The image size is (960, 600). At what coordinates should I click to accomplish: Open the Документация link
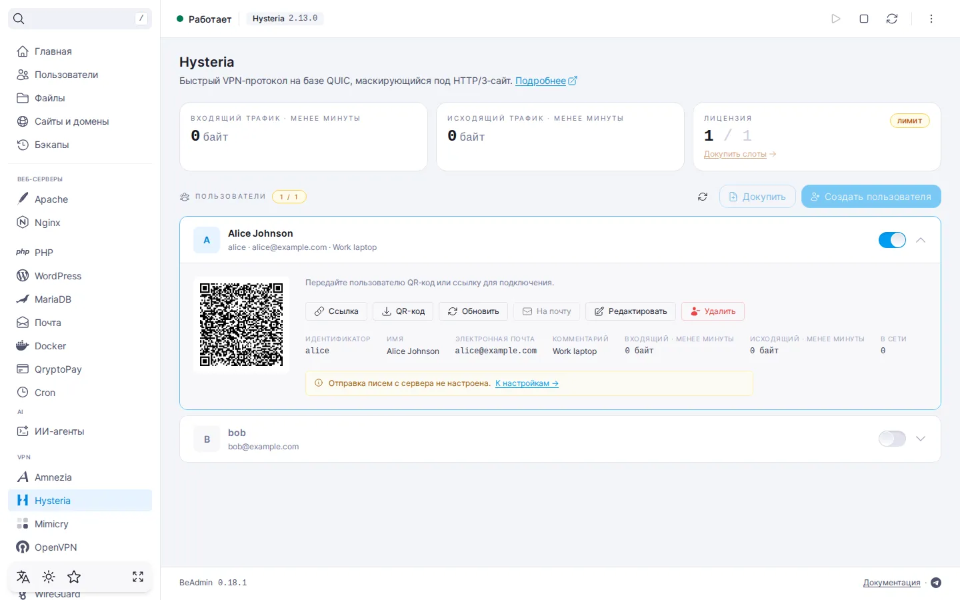(x=891, y=583)
